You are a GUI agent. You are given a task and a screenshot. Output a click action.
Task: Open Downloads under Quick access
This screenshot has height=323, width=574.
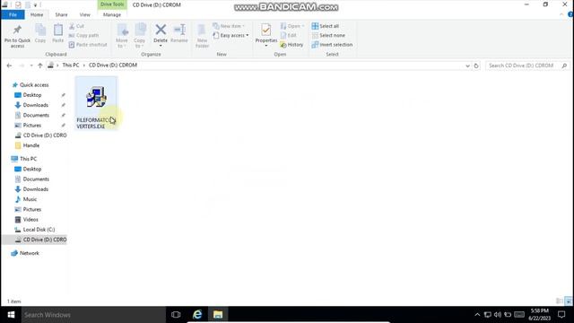click(36, 105)
